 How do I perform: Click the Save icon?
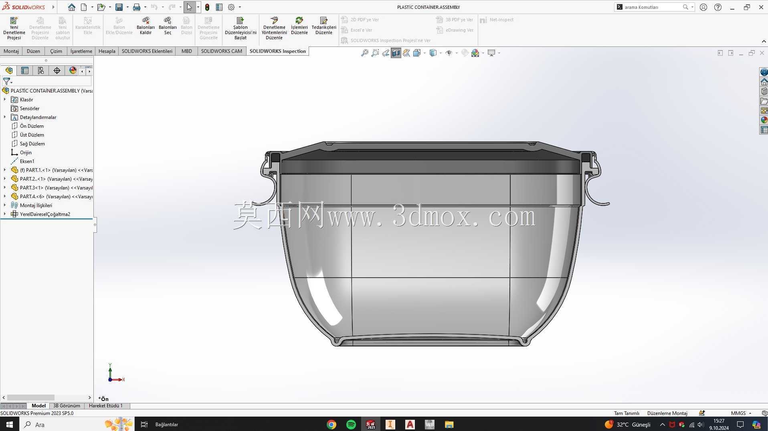pyautogui.click(x=119, y=7)
